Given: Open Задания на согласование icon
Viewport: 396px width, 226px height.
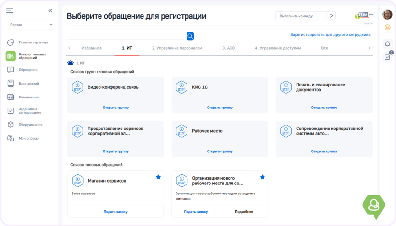Looking at the screenshot, I should [11, 111].
